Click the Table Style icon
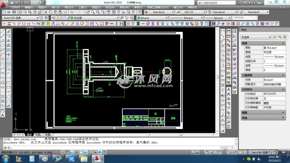 tap(210, 12)
